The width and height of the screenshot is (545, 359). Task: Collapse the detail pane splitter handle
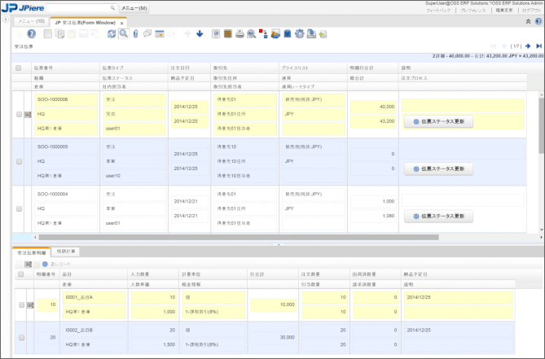coord(278,244)
